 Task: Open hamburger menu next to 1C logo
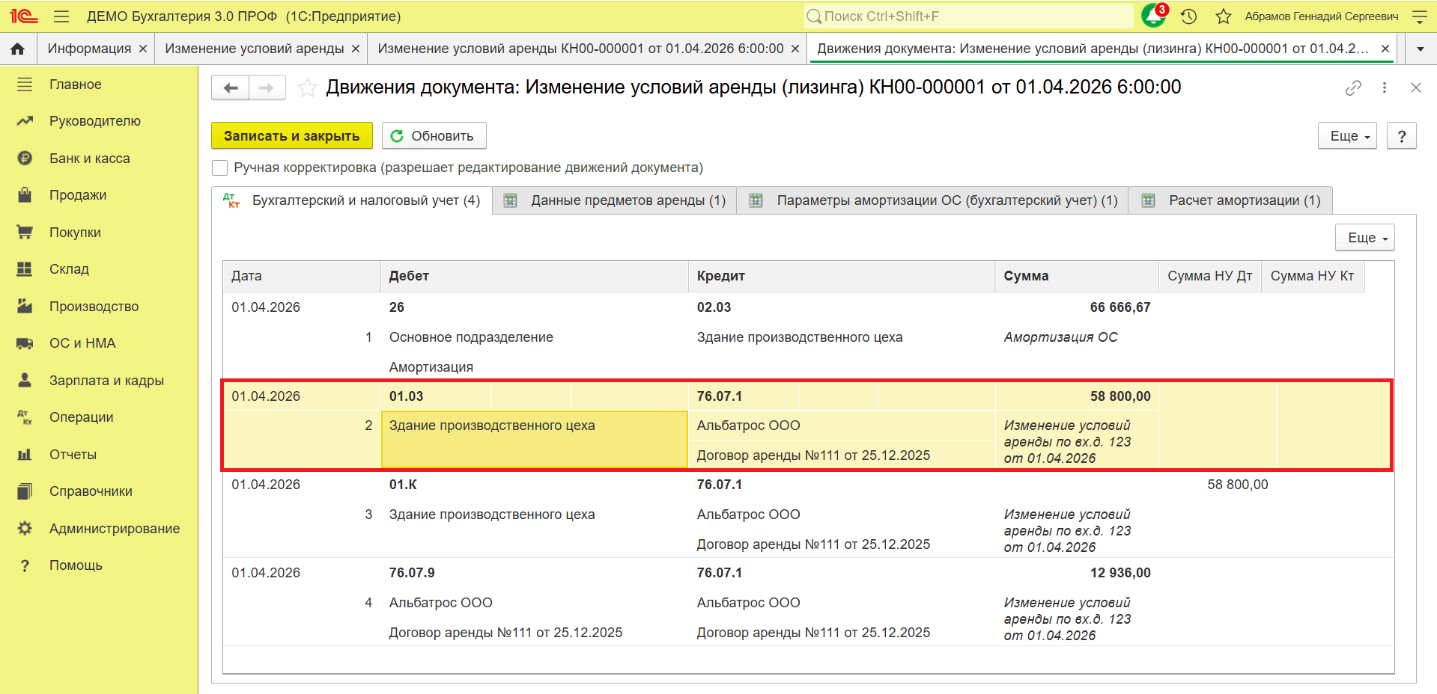coord(62,16)
